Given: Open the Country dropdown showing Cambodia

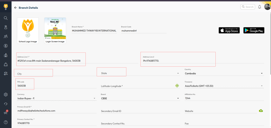Looking at the screenshot, I should (x=261, y=73).
